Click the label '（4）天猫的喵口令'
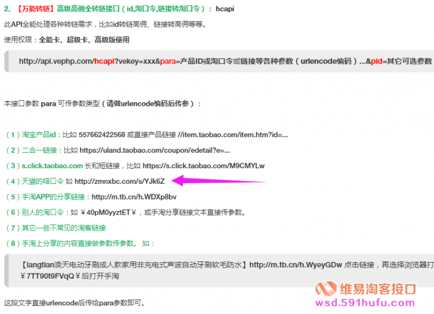 (x=34, y=181)
